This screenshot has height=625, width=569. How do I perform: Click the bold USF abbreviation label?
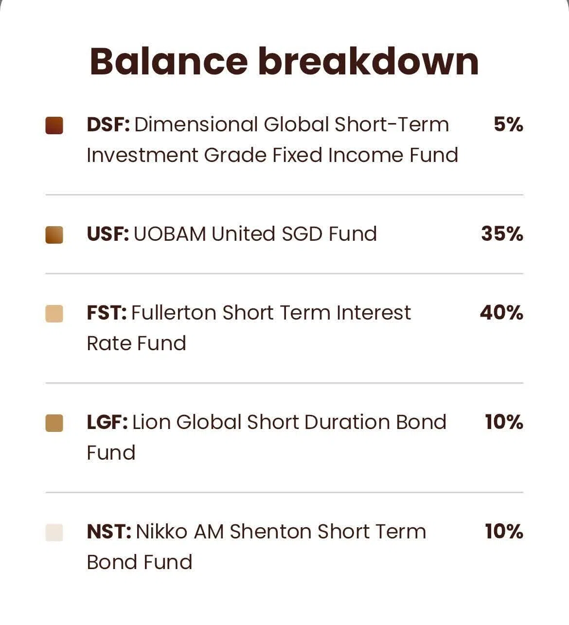click(107, 234)
